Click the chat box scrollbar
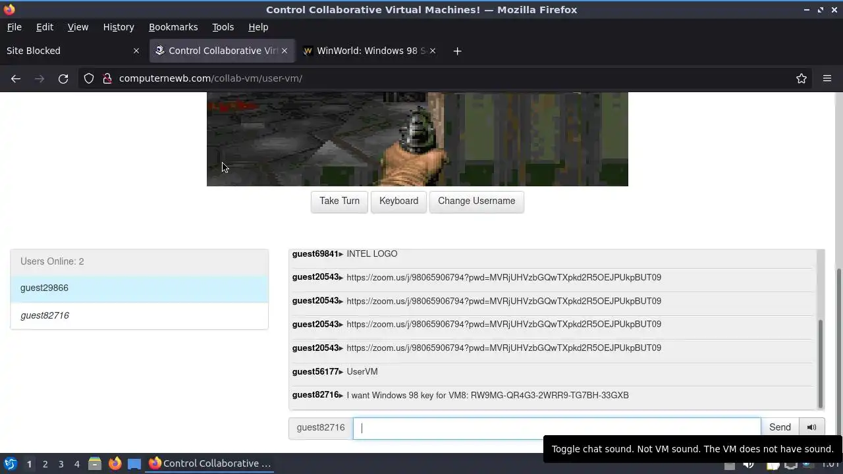The width and height of the screenshot is (843, 474). tap(821, 363)
